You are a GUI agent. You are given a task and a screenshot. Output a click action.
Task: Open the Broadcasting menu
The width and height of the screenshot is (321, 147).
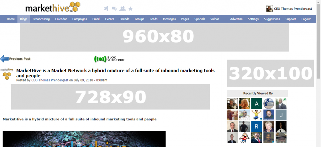41,19
